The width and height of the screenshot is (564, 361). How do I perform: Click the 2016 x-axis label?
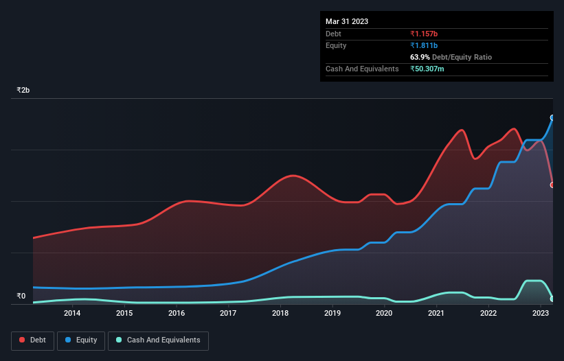pyautogui.click(x=177, y=313)
